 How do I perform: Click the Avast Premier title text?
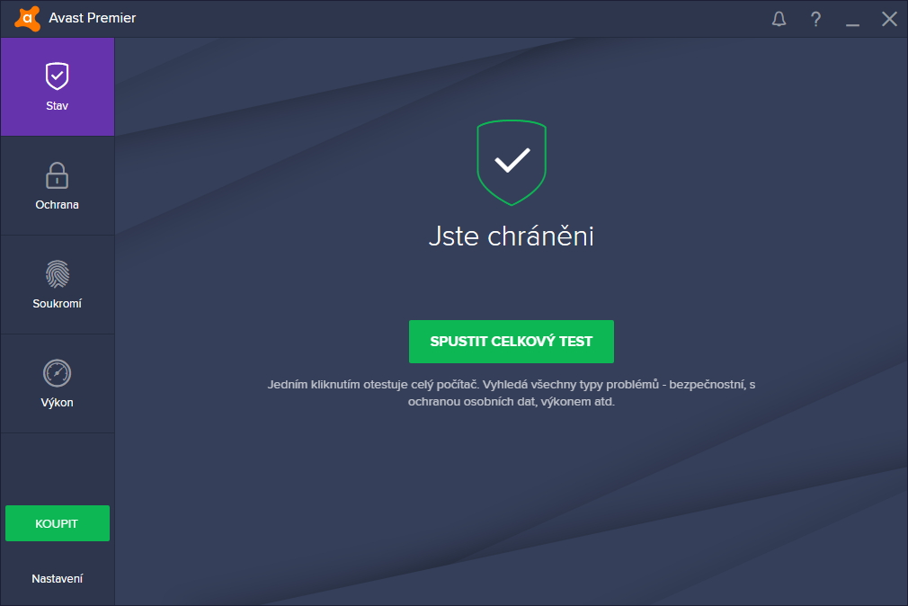point(92,18)
